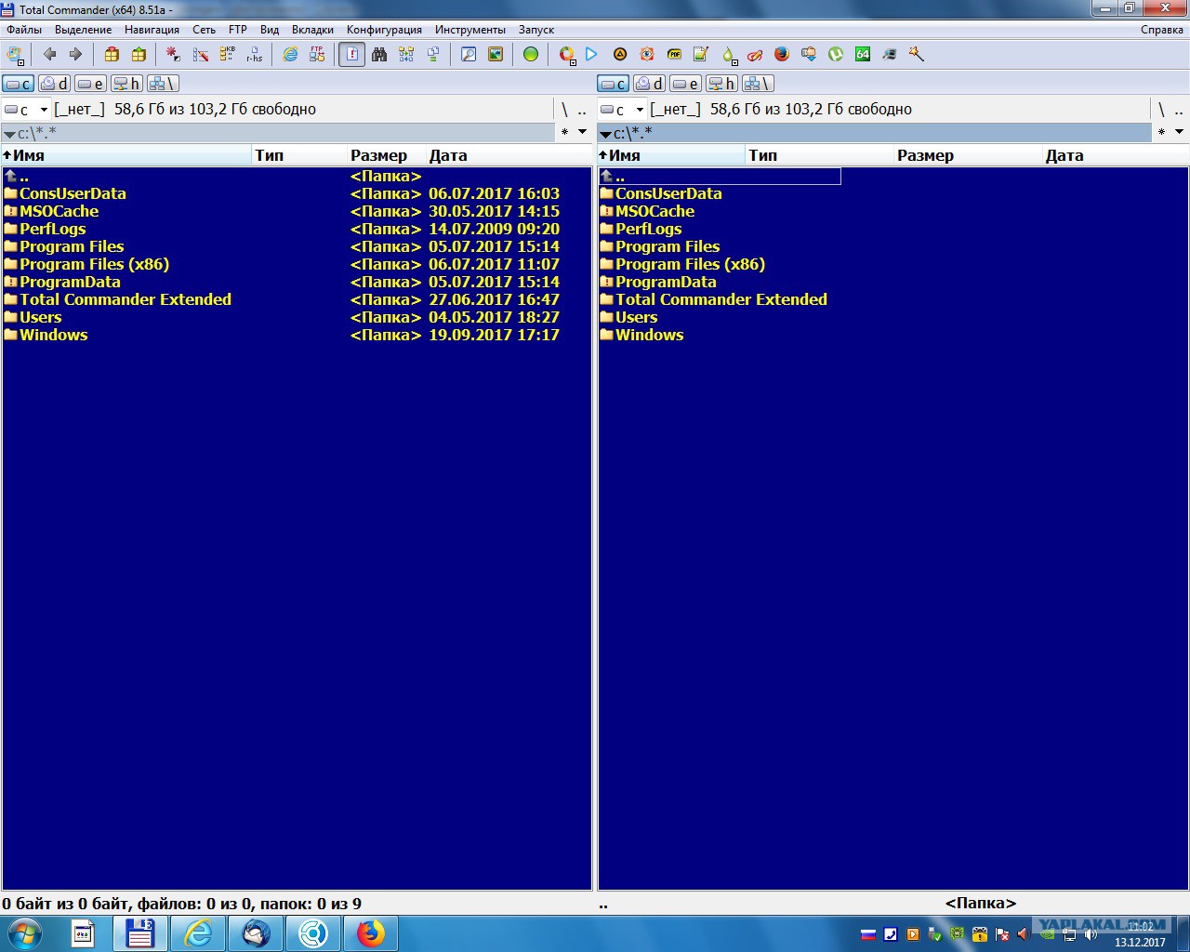The image size is (1190, 952).
Task: Open Firefox from the Windows taskbar
Action: [371, 933]
